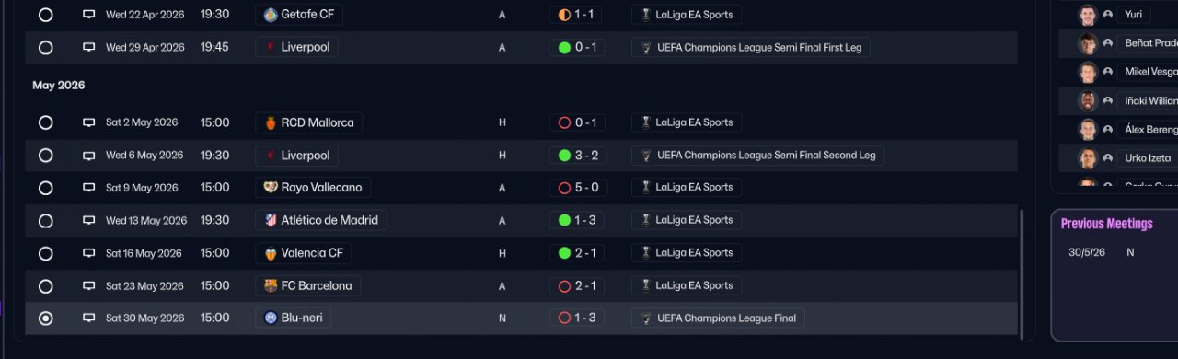This screenshot has width=1178, height=359.
Task: Click Champions League Final trophy icon
Action: pos(646,318)
